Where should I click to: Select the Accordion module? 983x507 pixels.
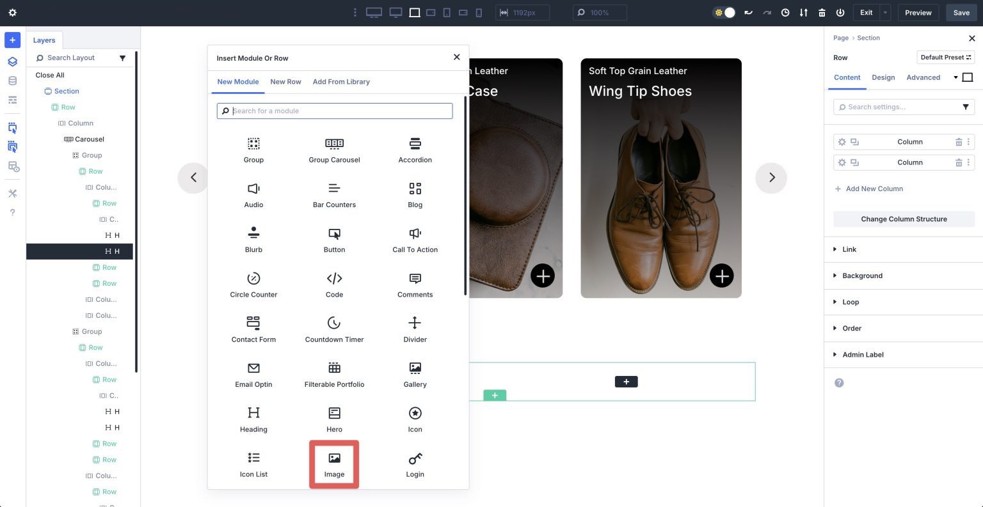tap(415, 150)
